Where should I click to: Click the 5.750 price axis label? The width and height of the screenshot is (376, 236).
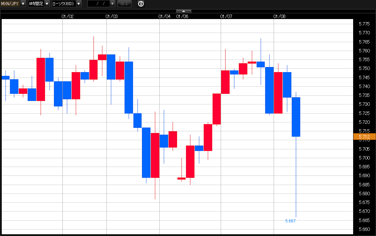(364, 68)
